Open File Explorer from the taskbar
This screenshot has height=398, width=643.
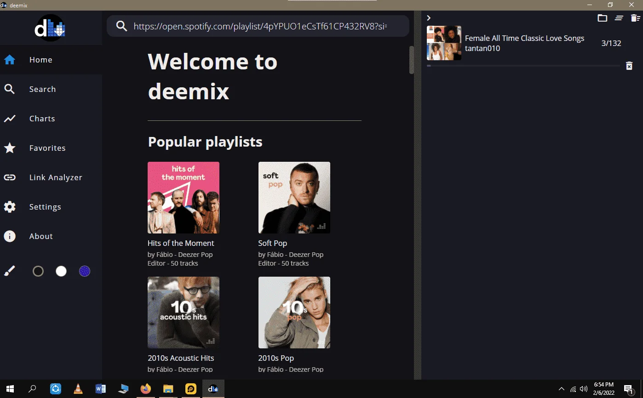[x=168, y=389]
